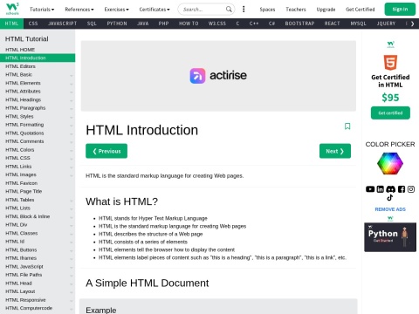Open the LinkedIn social icon
This screenshot has width=419, height=314.
(x=381, y=189)
